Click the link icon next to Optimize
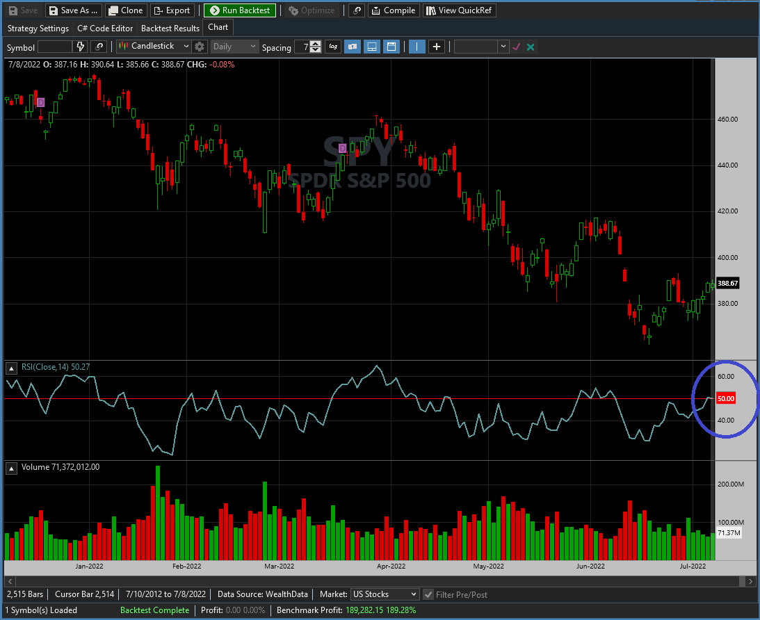The image size is (760, 620). click(356, 10)
